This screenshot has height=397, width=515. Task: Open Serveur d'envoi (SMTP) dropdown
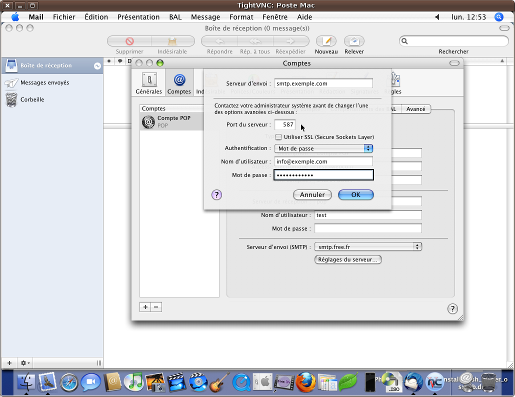(x=368, y=247)
